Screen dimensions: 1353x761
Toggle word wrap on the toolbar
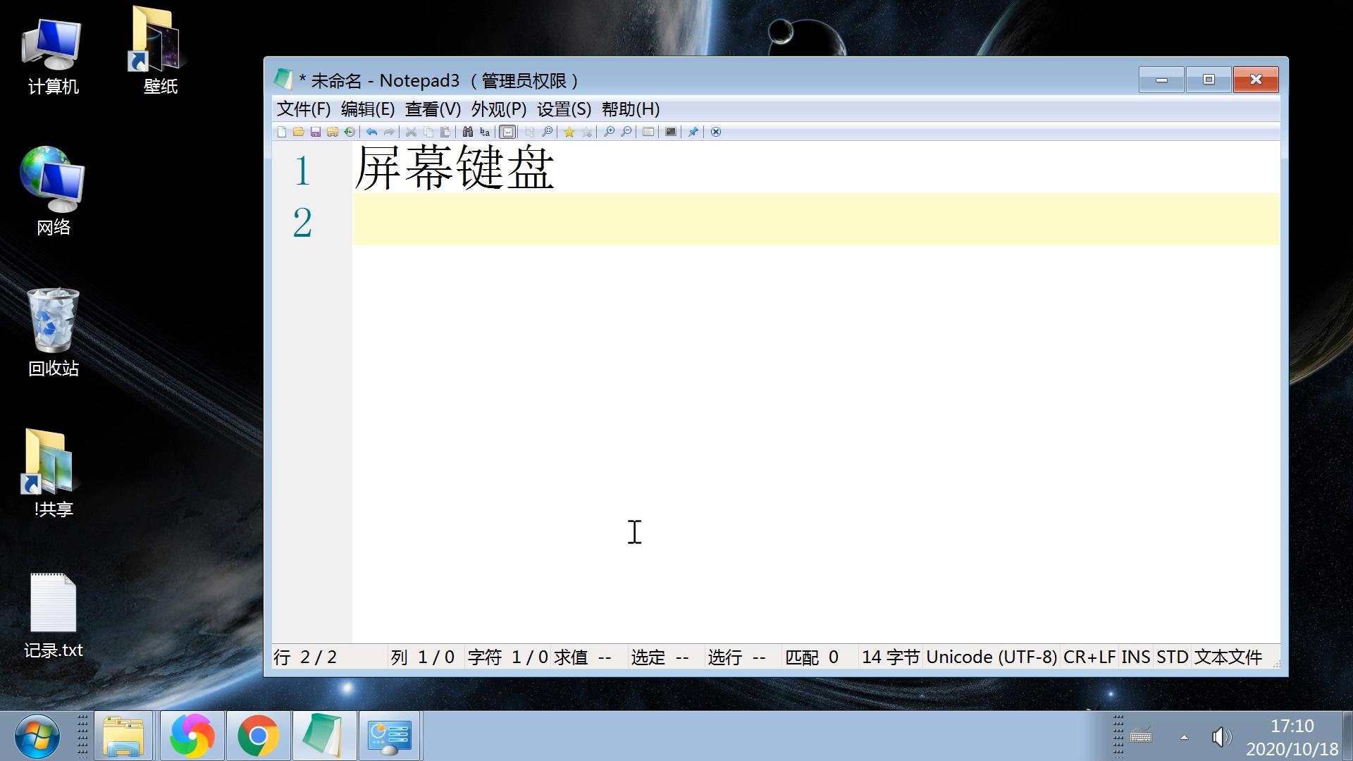pyautogui.click(x=508, y=132)
